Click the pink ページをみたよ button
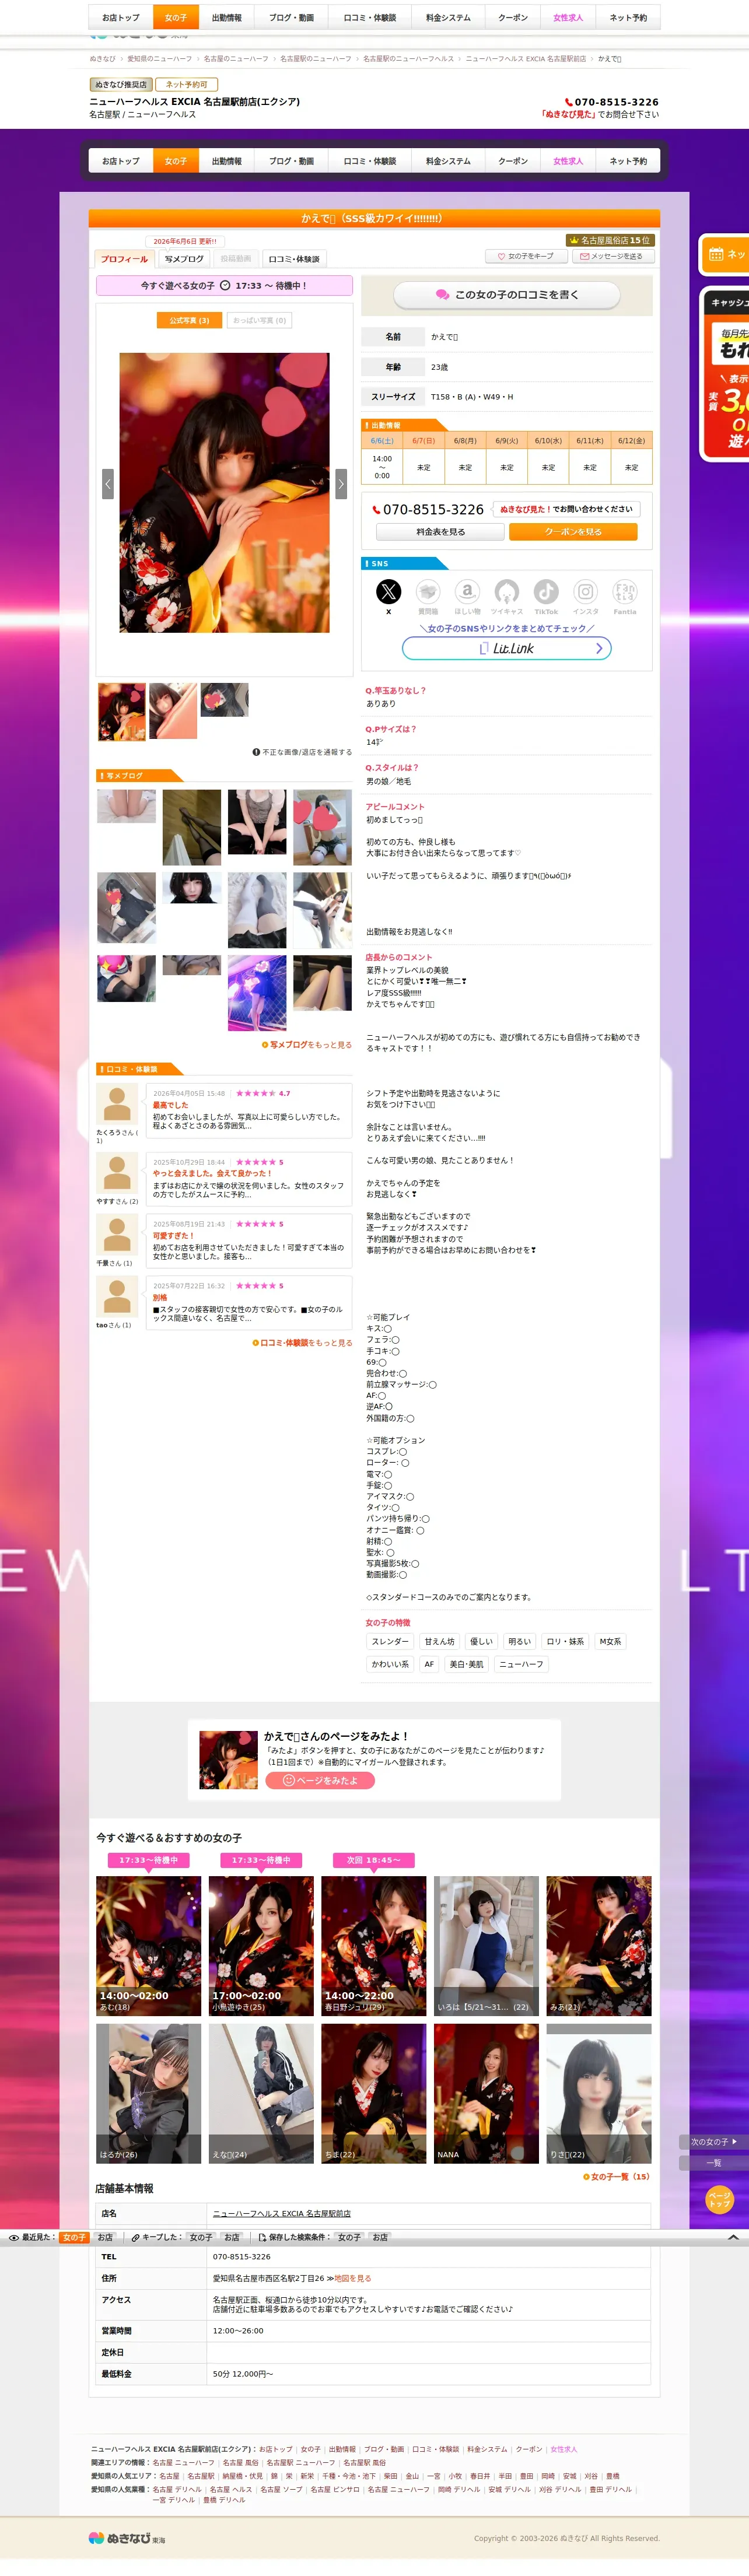Screen dimensions: 749x2576 tap(320, 1780)
